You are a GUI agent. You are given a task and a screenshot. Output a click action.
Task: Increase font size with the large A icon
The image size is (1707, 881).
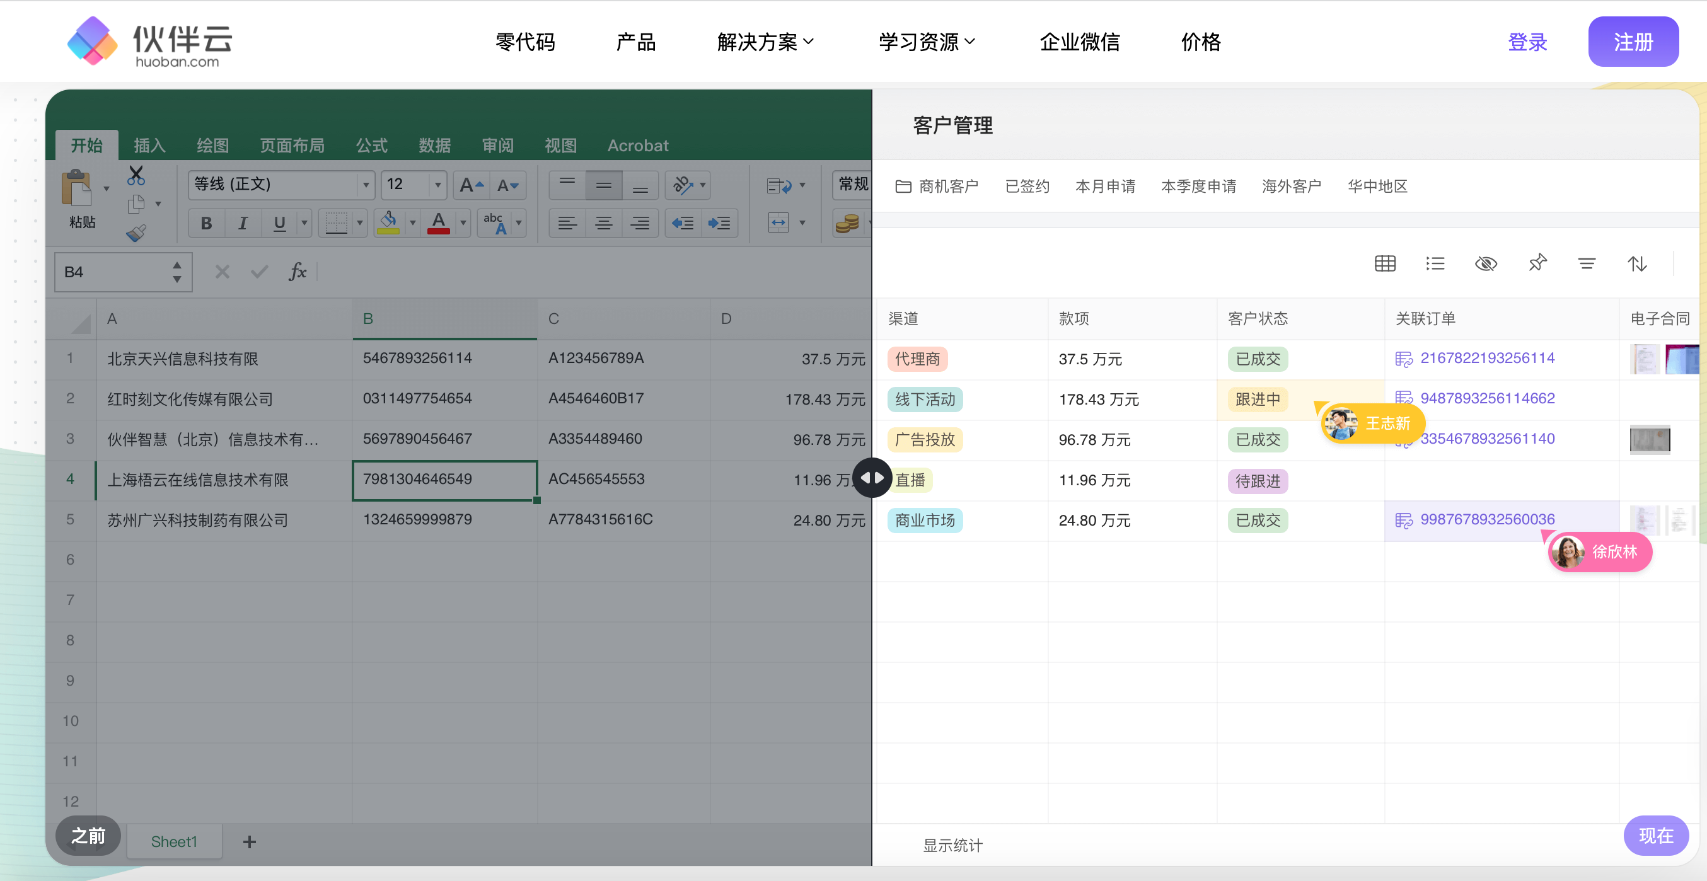pos(472,185)
